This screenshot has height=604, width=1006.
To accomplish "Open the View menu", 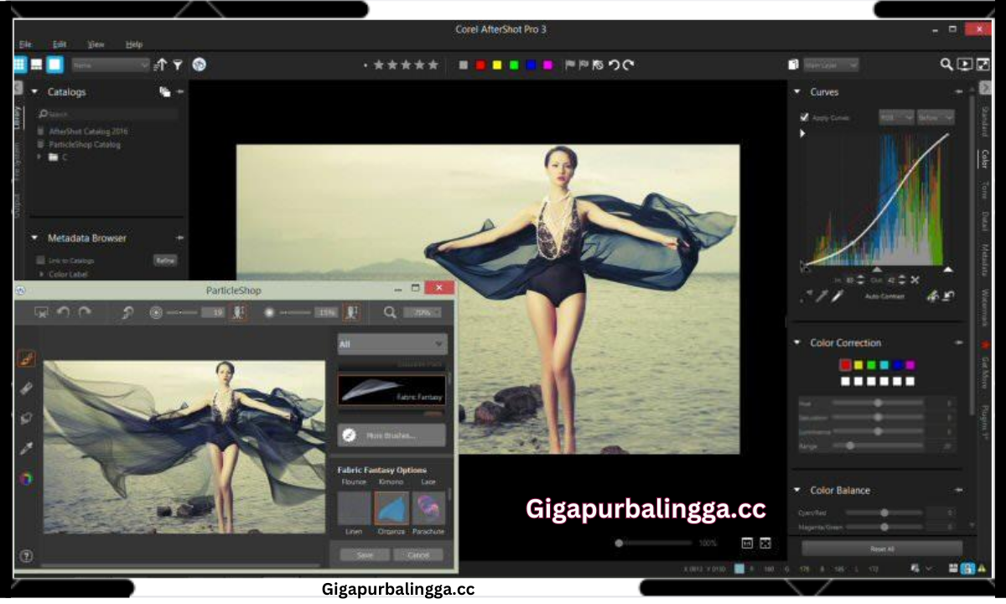I will coord(96,44).
